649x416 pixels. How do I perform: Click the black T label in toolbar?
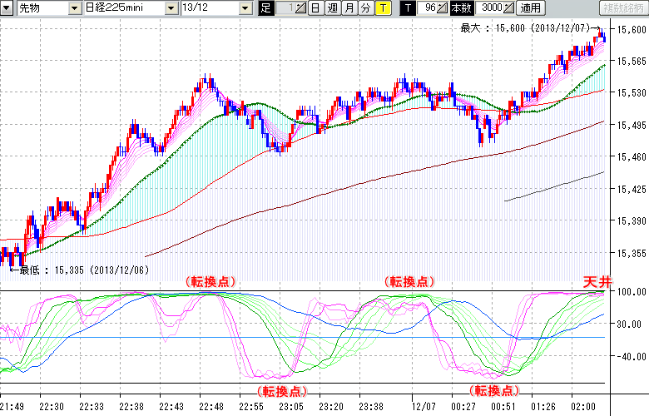[x=407, y=7]
